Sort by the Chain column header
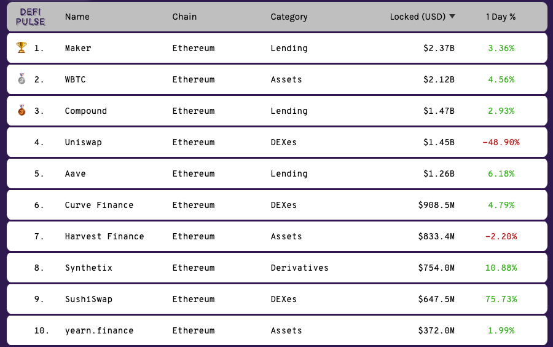The image size is (553, 347). coord(184,17)
